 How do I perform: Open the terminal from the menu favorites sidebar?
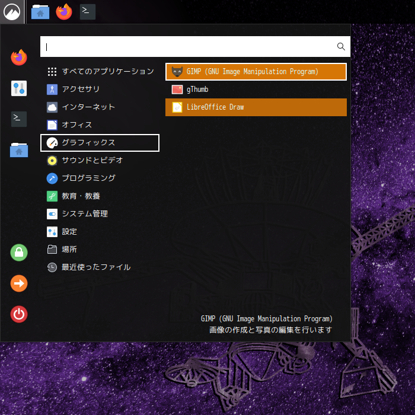click(19, 119)
